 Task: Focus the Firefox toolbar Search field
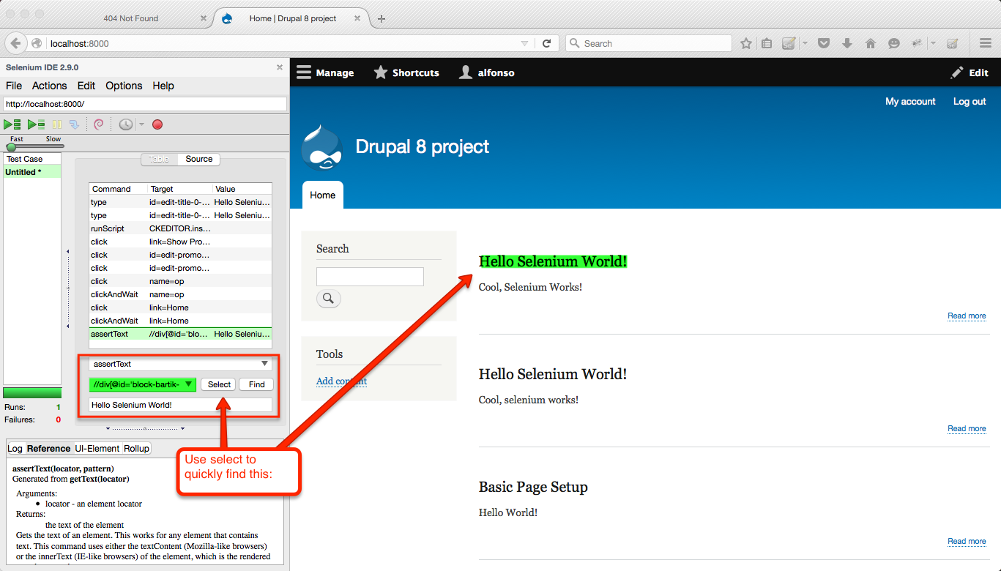click(648, 43)
